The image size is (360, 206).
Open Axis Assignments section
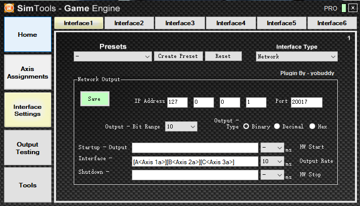28,73
